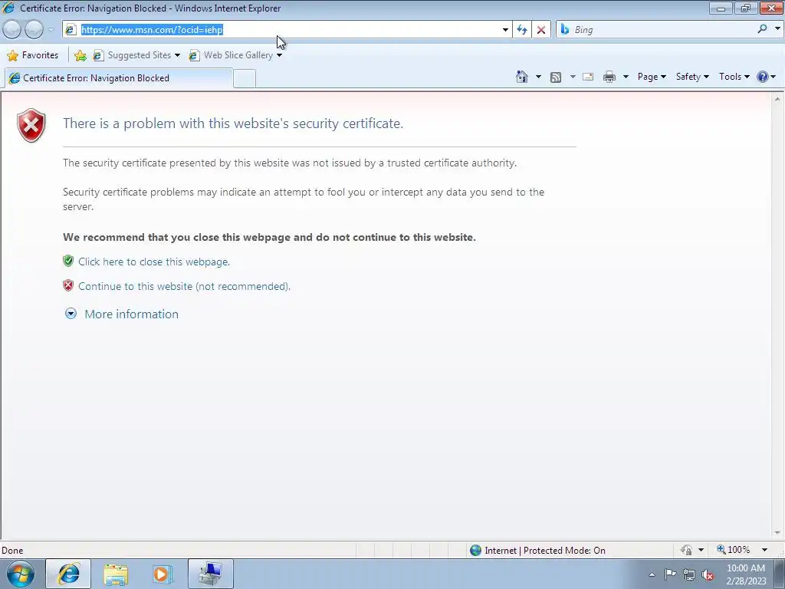Click the Print icon
Screen dimensions: 785x589
(609, 77)
